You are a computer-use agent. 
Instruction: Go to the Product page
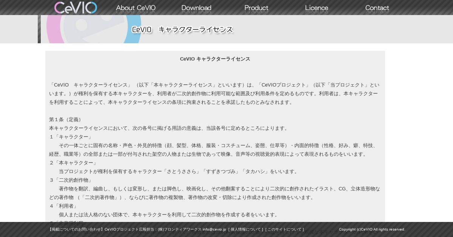[x=256, y=8]
